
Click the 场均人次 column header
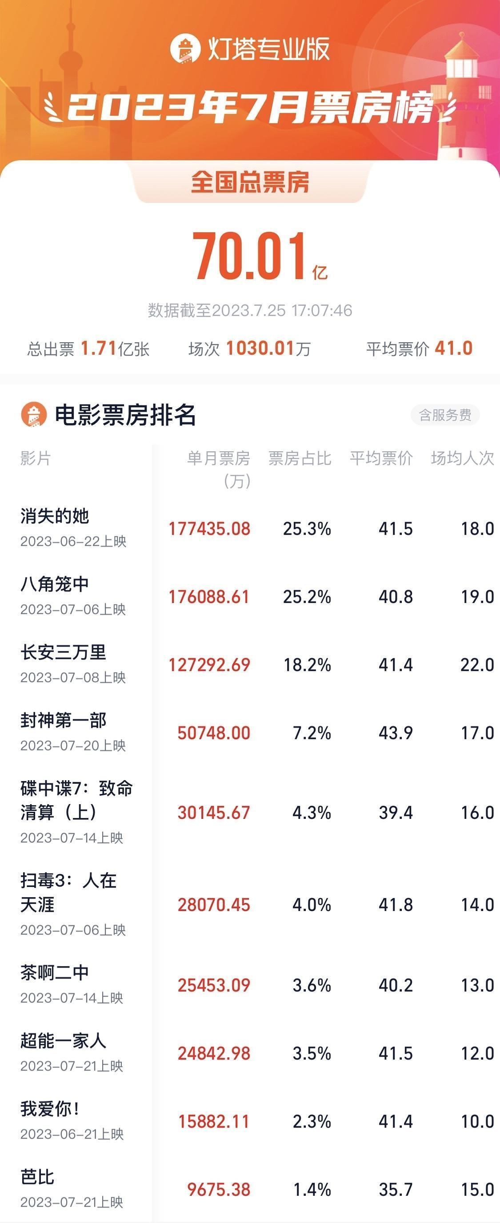point(463,458)
